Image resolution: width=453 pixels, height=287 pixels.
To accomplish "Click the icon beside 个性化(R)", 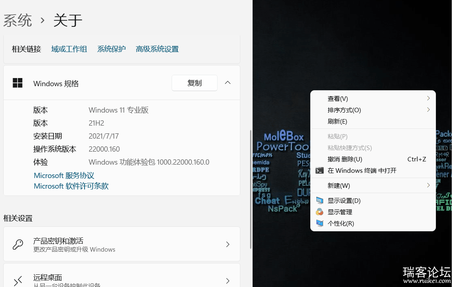I will (x=320, y=223).
